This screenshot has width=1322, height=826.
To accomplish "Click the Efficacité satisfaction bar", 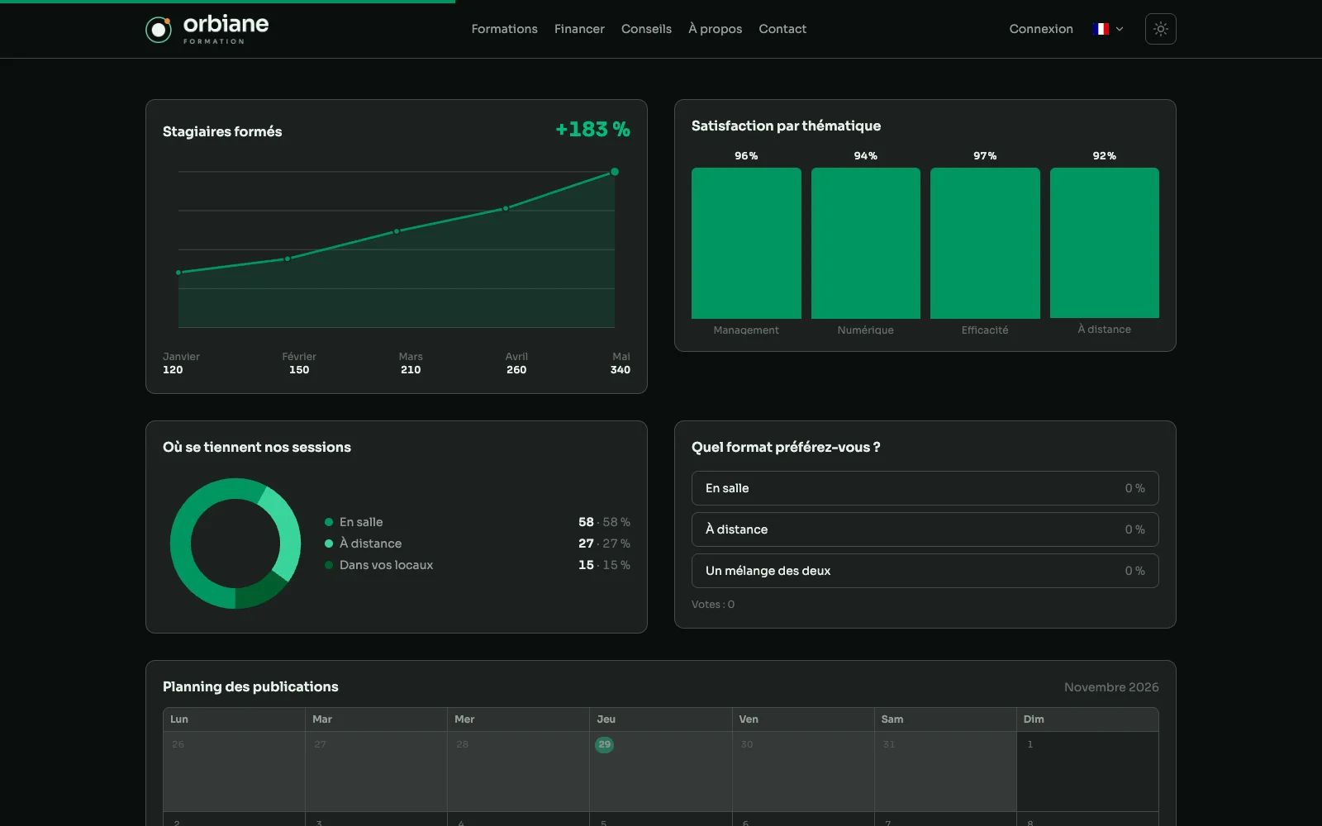I will pyautogui.click(x=985, y=243).
